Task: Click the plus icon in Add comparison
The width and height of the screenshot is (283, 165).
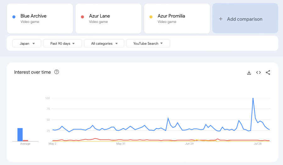Action: pos(220,19)
